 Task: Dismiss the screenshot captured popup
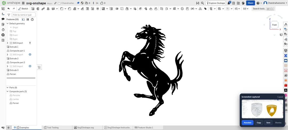coord(278,123)
